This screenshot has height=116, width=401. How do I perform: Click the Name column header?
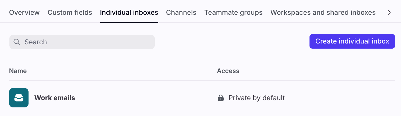point(18,71)
